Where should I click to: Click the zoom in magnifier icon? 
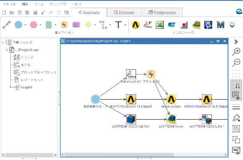tap(236, 51)
